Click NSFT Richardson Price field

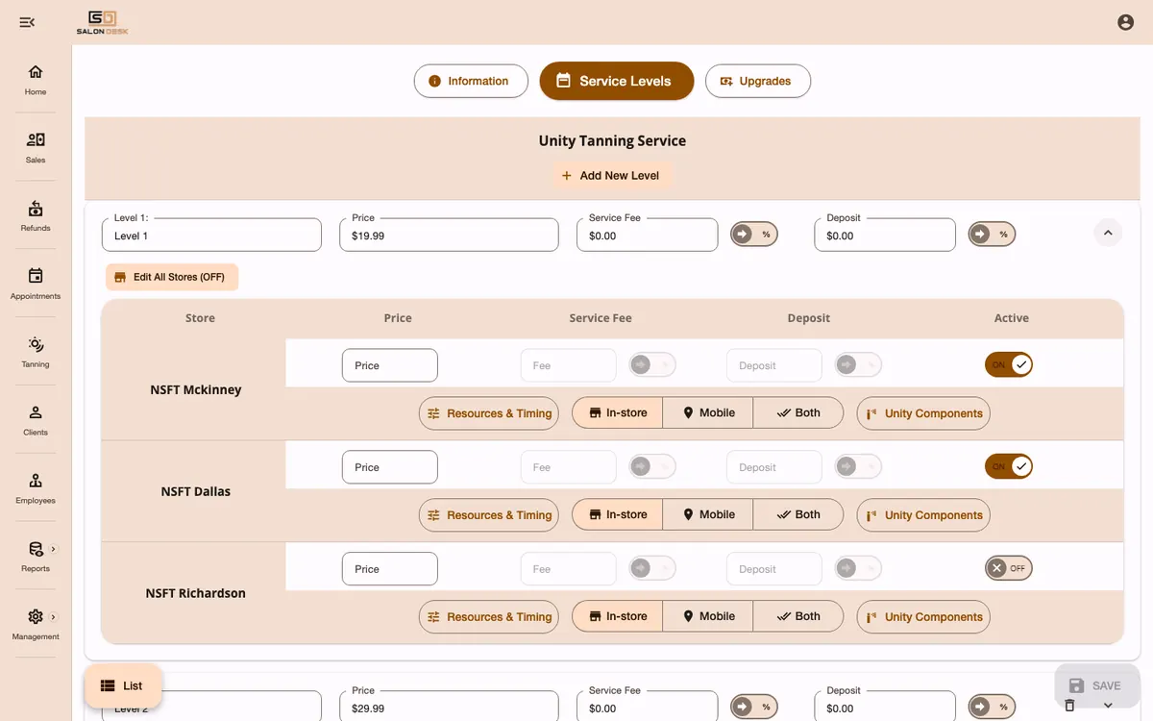390,569
